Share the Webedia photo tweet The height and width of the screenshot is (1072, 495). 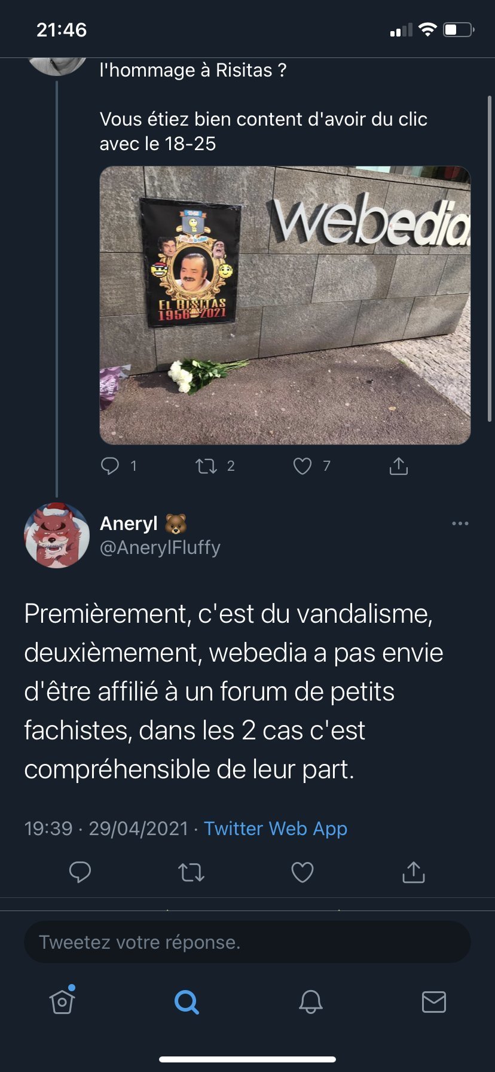click(399, 465)
